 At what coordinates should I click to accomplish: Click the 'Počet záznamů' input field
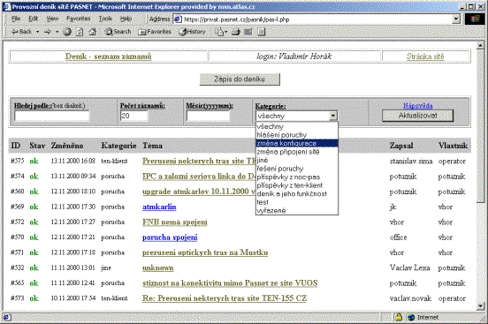(133, 116)
